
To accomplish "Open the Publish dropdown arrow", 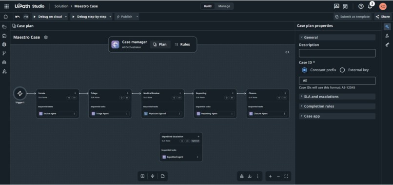I will 137,17.
